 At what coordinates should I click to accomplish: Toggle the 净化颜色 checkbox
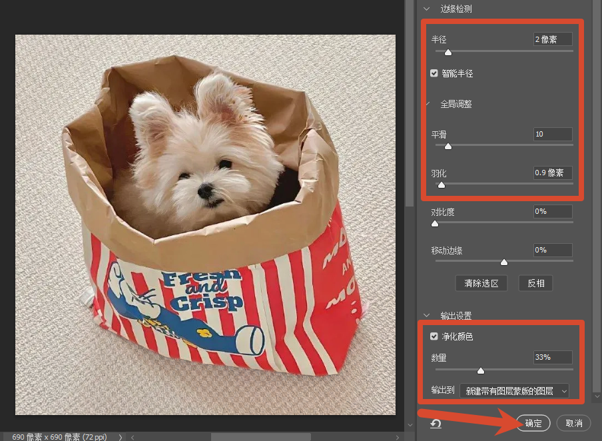pos(434,336)
